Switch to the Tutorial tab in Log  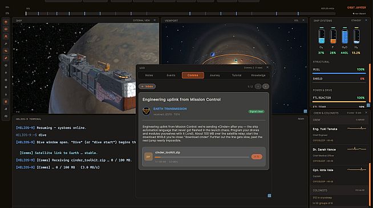point(237,75)
